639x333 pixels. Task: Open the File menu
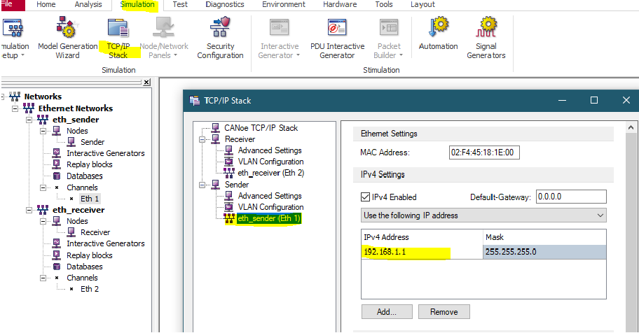[11, 4]
